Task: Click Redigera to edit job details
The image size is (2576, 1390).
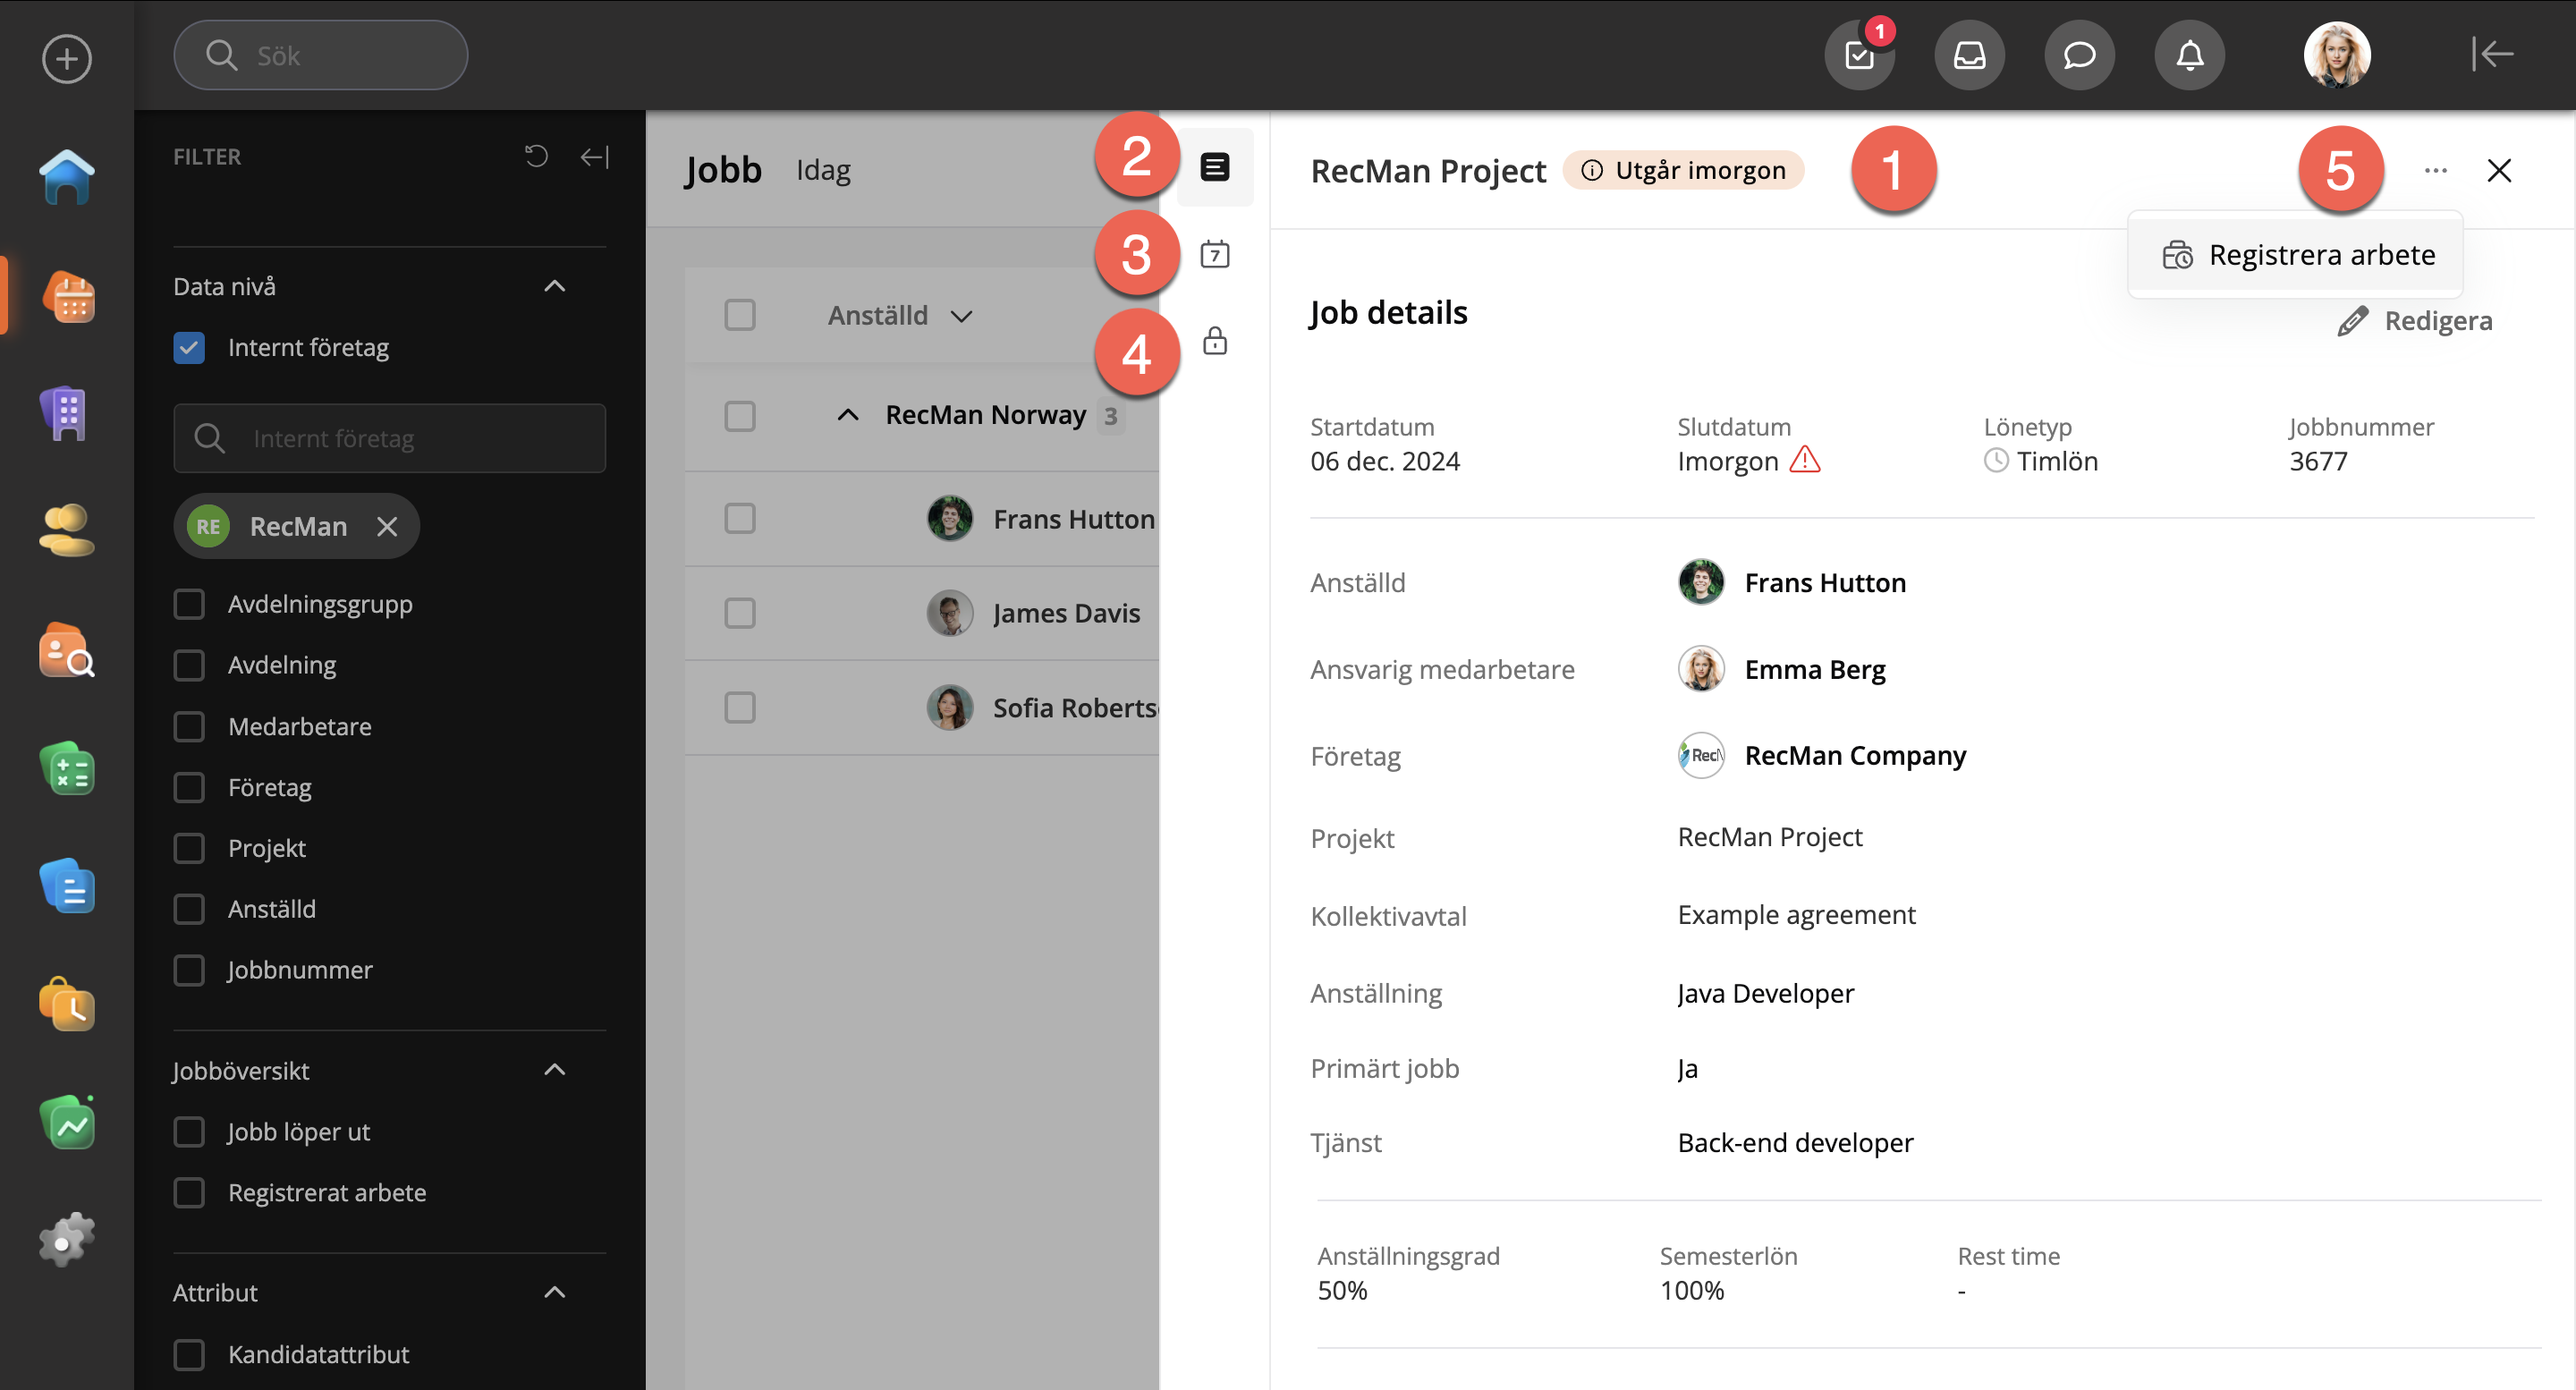Action: 2414,321
